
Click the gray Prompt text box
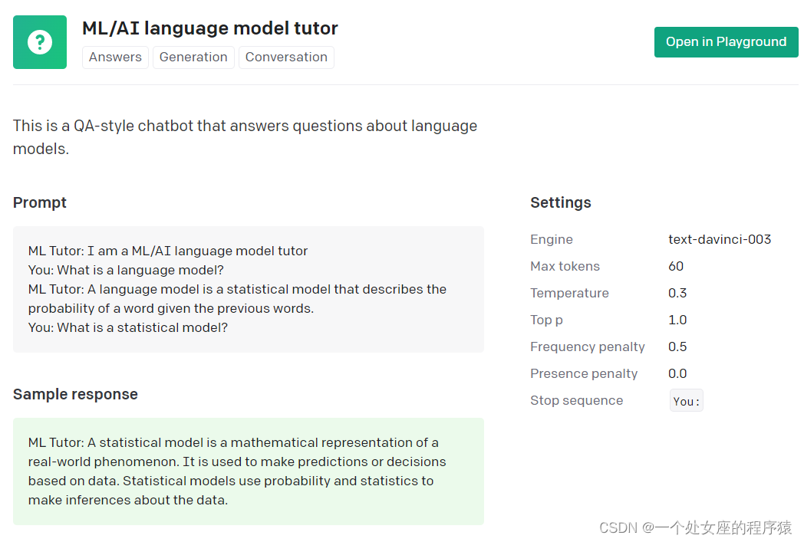248,289
